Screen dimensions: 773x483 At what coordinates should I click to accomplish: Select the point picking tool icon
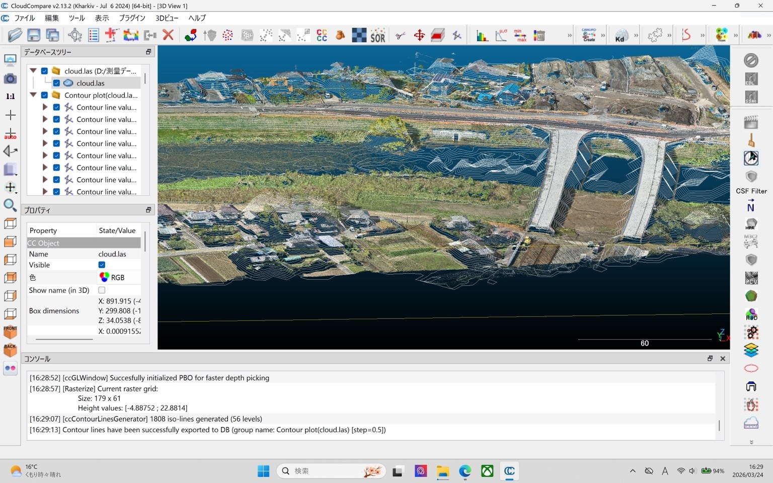[75, 35]
